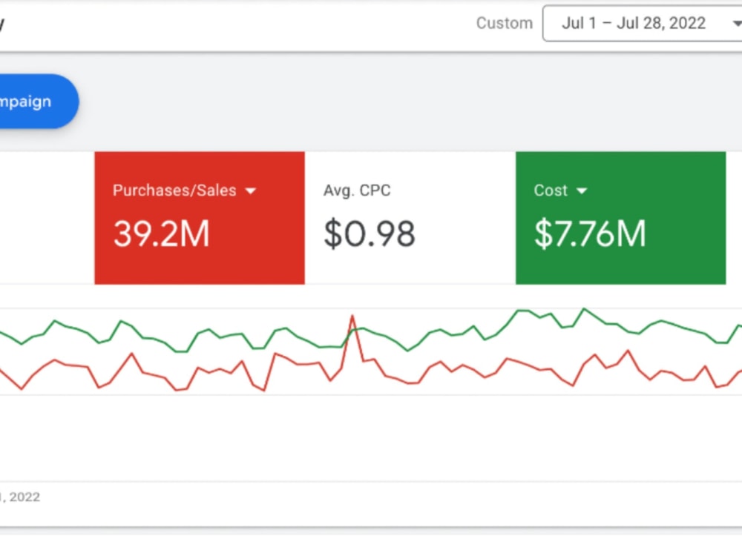
Task: Click the 2022 date label on chart axis
Action: [20, 497]
